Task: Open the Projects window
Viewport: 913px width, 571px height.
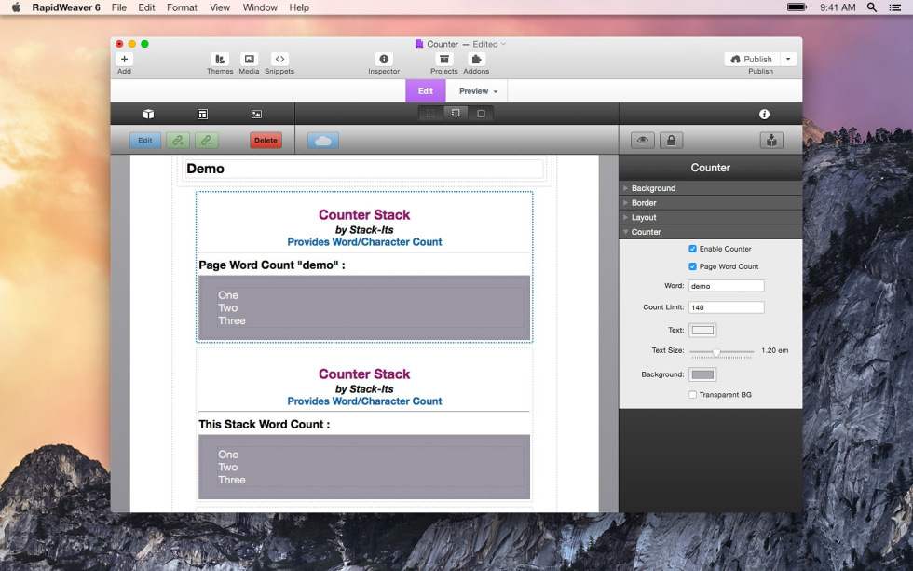Action: click(x=443, y=59)
